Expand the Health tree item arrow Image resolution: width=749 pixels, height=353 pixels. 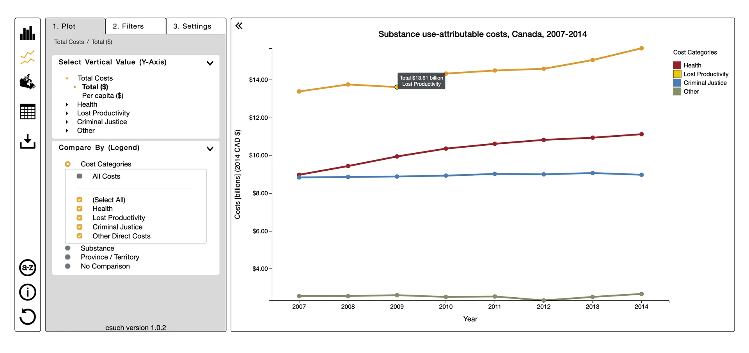point(67,104)
